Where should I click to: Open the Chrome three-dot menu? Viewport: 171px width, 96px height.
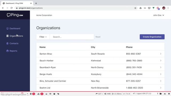pyautogui.click(x=168, y=8)
